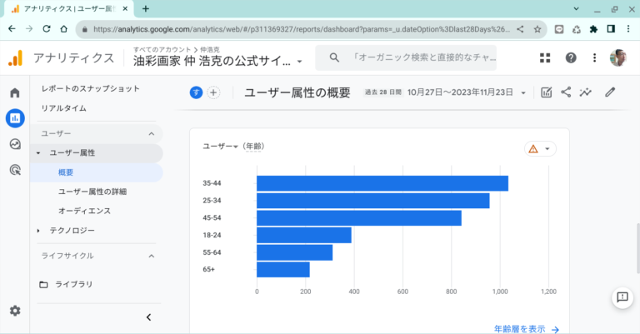
Task: Open the help question mark icon
Action: [x=571, y=58]
